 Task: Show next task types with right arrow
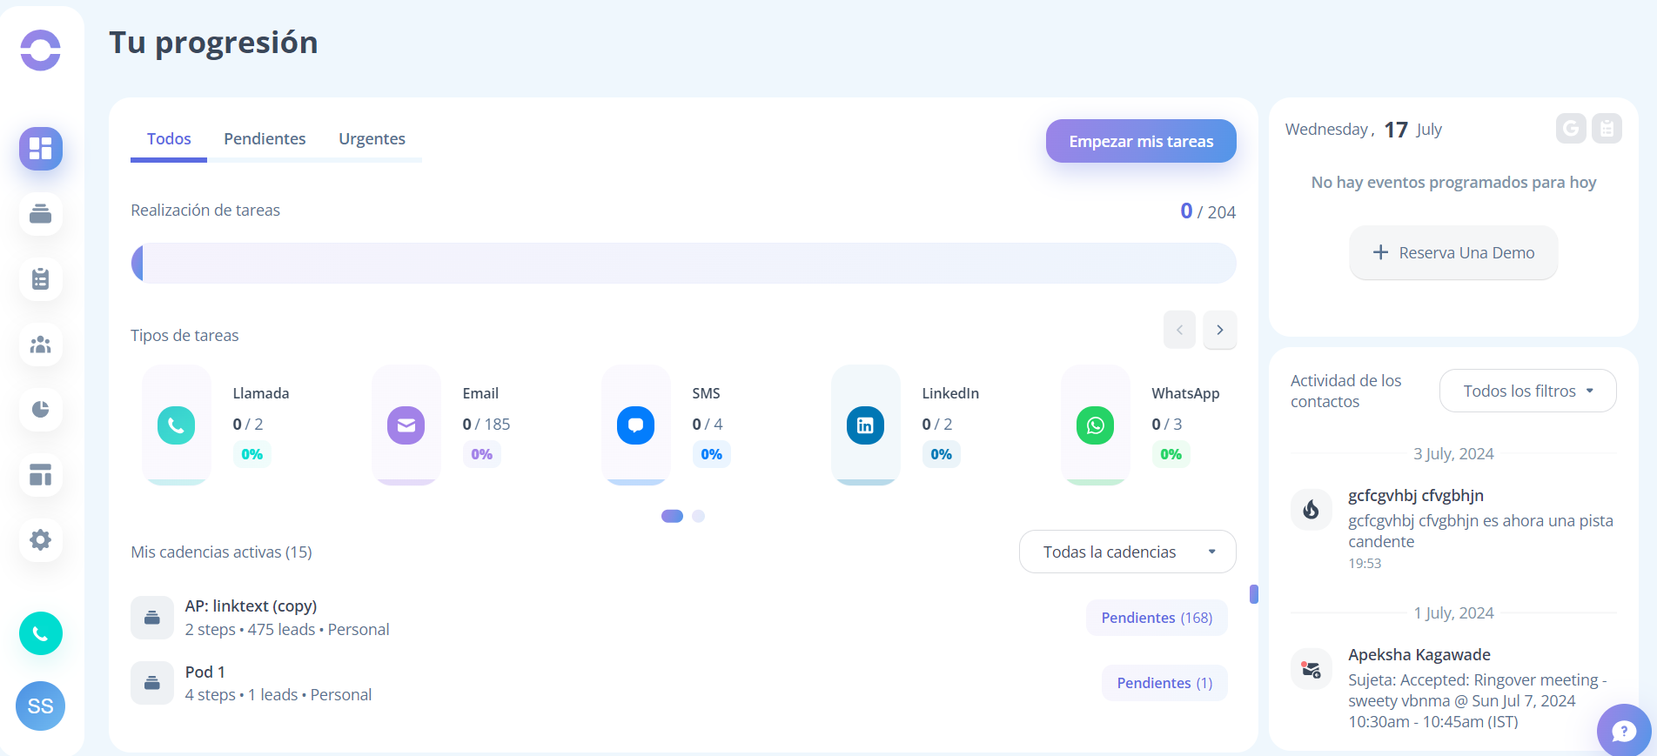[1220, 330]
